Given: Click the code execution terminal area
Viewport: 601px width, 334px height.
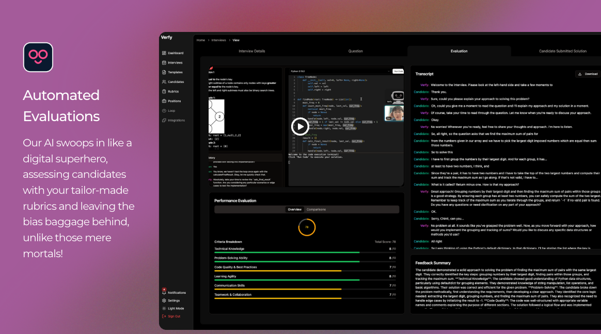Looking at the screenshot, I should pos(346,170).
